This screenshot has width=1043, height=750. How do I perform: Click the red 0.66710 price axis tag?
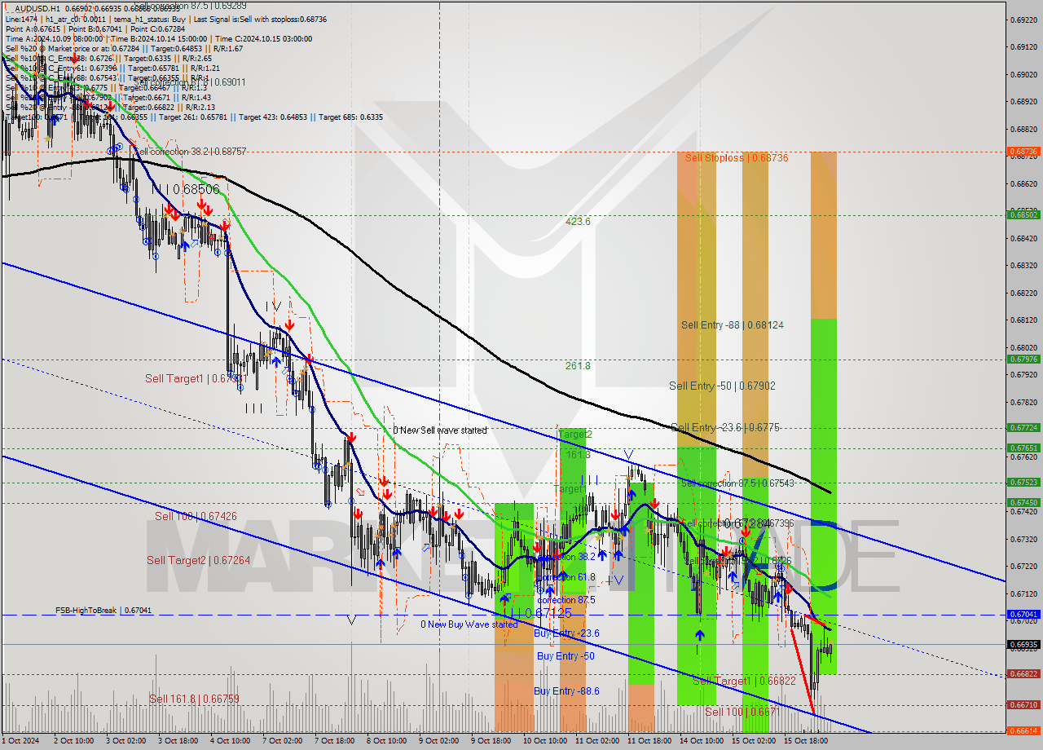coord(1023,704)
